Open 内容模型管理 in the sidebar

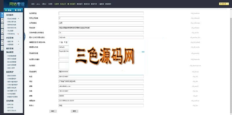12,56
